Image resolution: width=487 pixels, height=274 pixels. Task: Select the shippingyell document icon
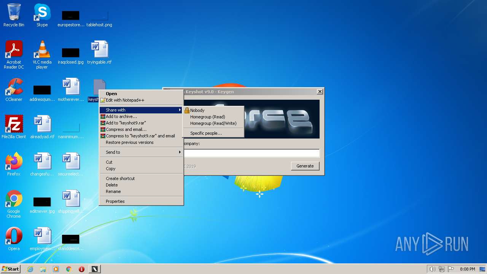(71, 202)
